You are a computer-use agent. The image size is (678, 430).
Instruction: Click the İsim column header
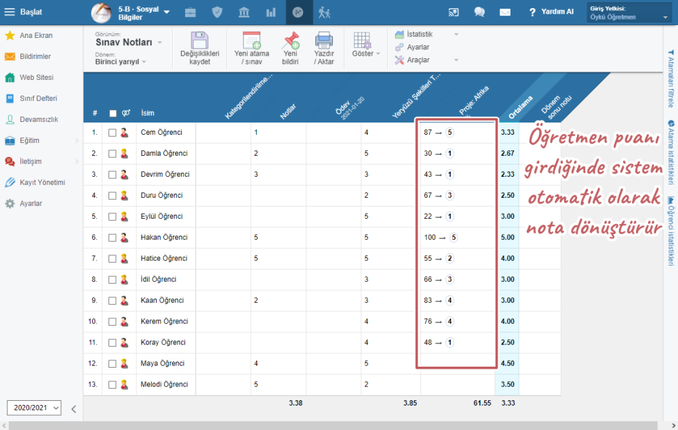pos(147,113)
